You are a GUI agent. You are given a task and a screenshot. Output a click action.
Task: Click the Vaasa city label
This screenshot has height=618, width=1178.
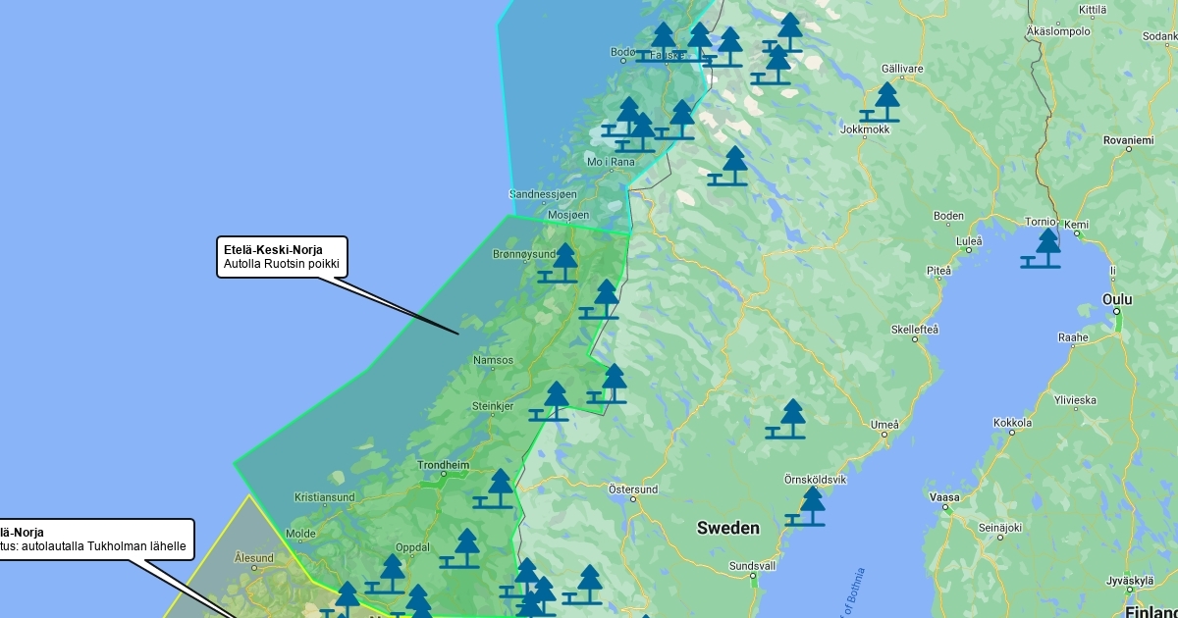pos(943,497)
